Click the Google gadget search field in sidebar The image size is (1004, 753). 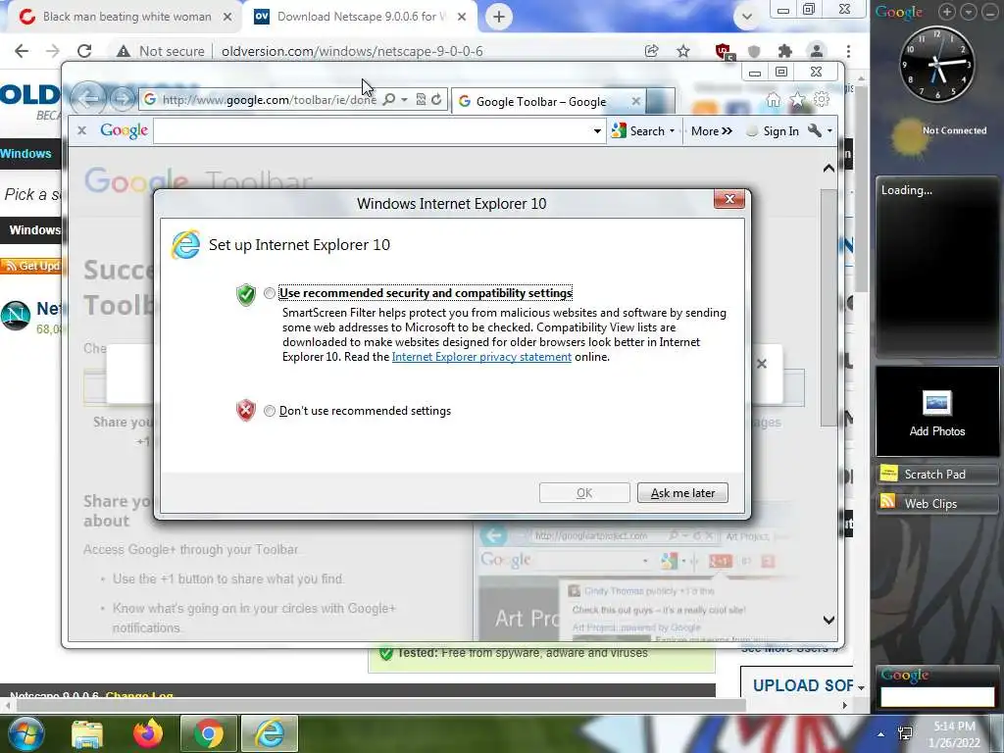point(936,697)
